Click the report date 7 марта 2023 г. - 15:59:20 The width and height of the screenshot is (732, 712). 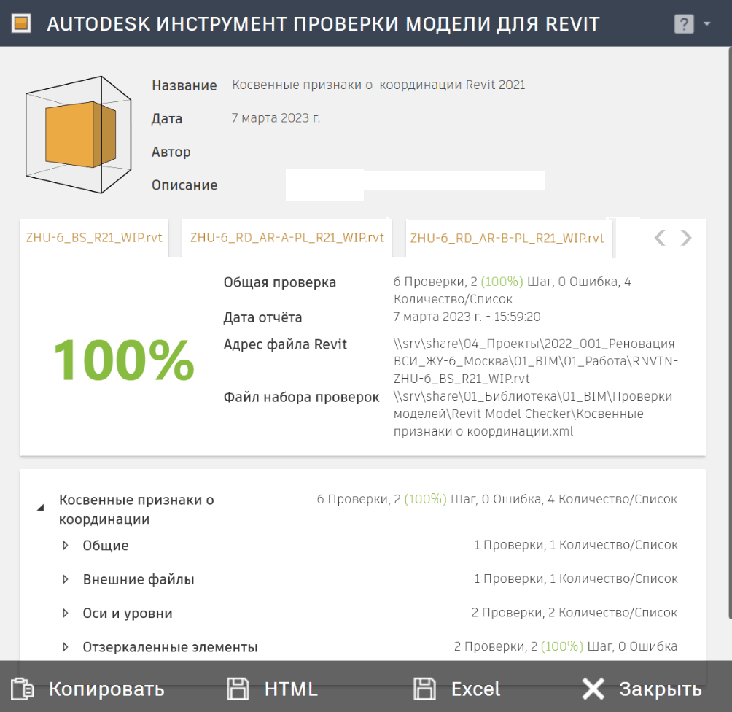point(467,317)
